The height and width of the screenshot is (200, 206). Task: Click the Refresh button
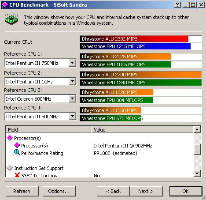[22, 191]
